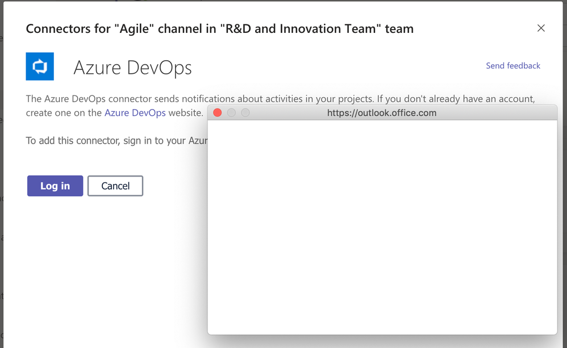
Task: Close the Connectors dialog with X
Action: 541,28
